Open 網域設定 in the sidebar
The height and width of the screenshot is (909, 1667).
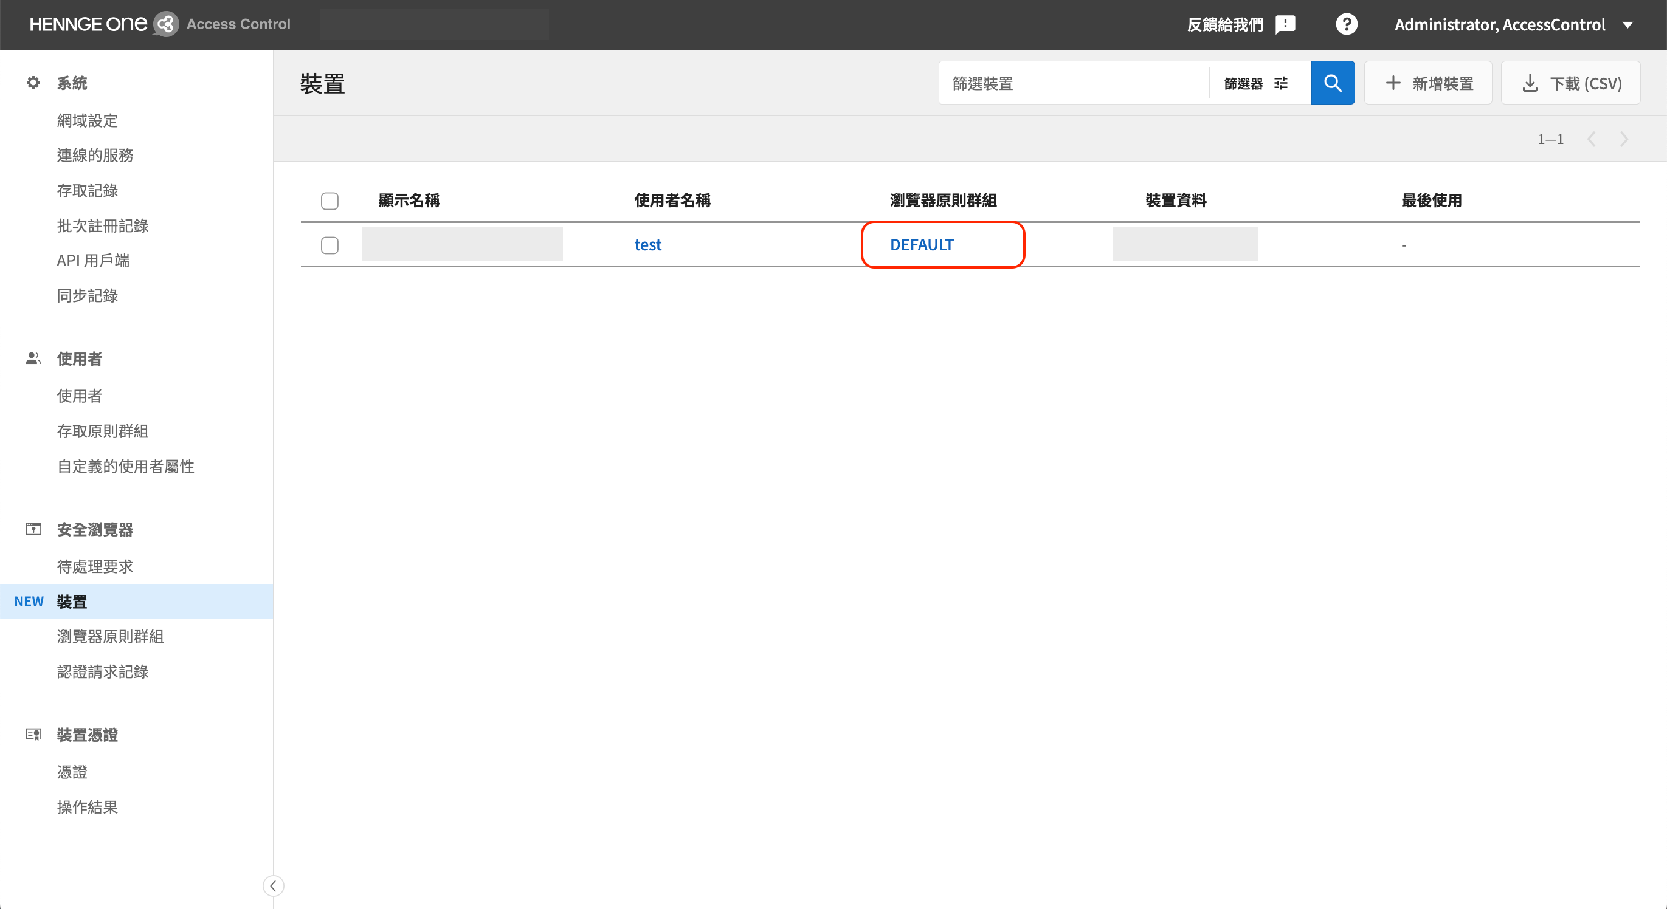coord(88,120)
